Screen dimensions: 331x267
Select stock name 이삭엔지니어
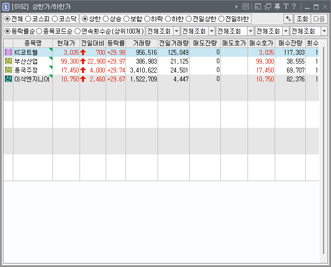point(32,79)
